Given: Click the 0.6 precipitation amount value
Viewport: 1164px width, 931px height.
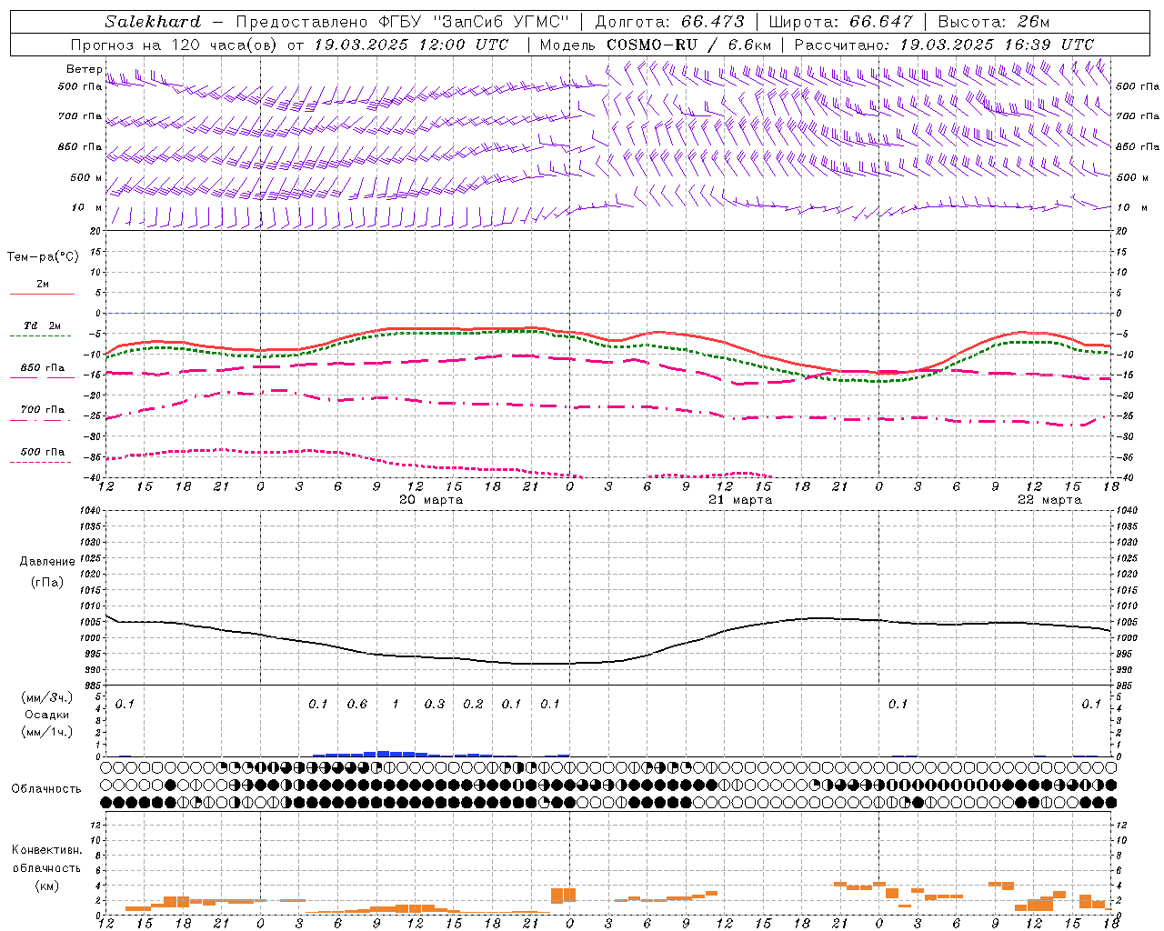Looking at the screenshot, I should point(357,705).
